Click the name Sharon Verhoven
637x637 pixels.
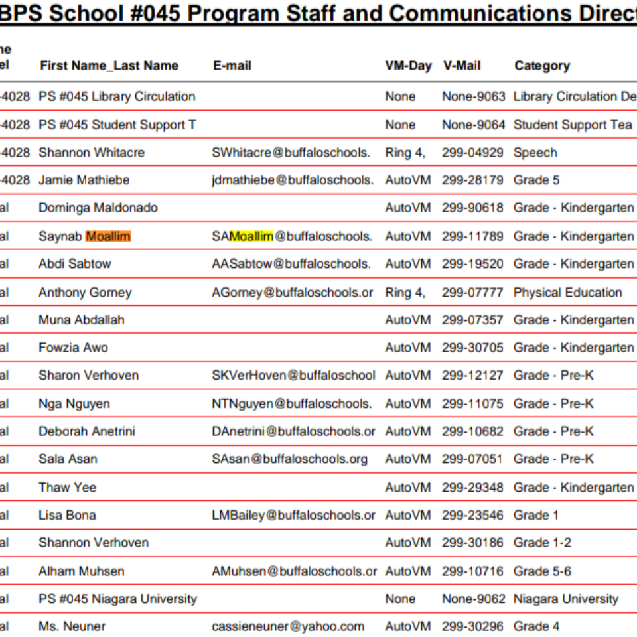tap(88, 375)
